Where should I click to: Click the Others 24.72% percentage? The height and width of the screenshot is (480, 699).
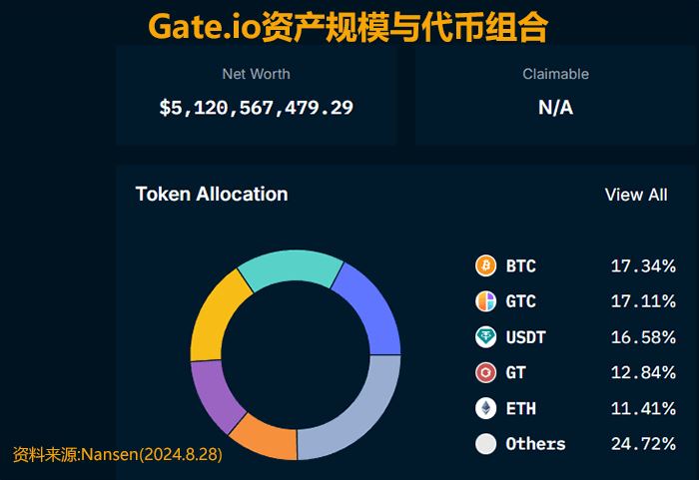[x=643, y=444]
